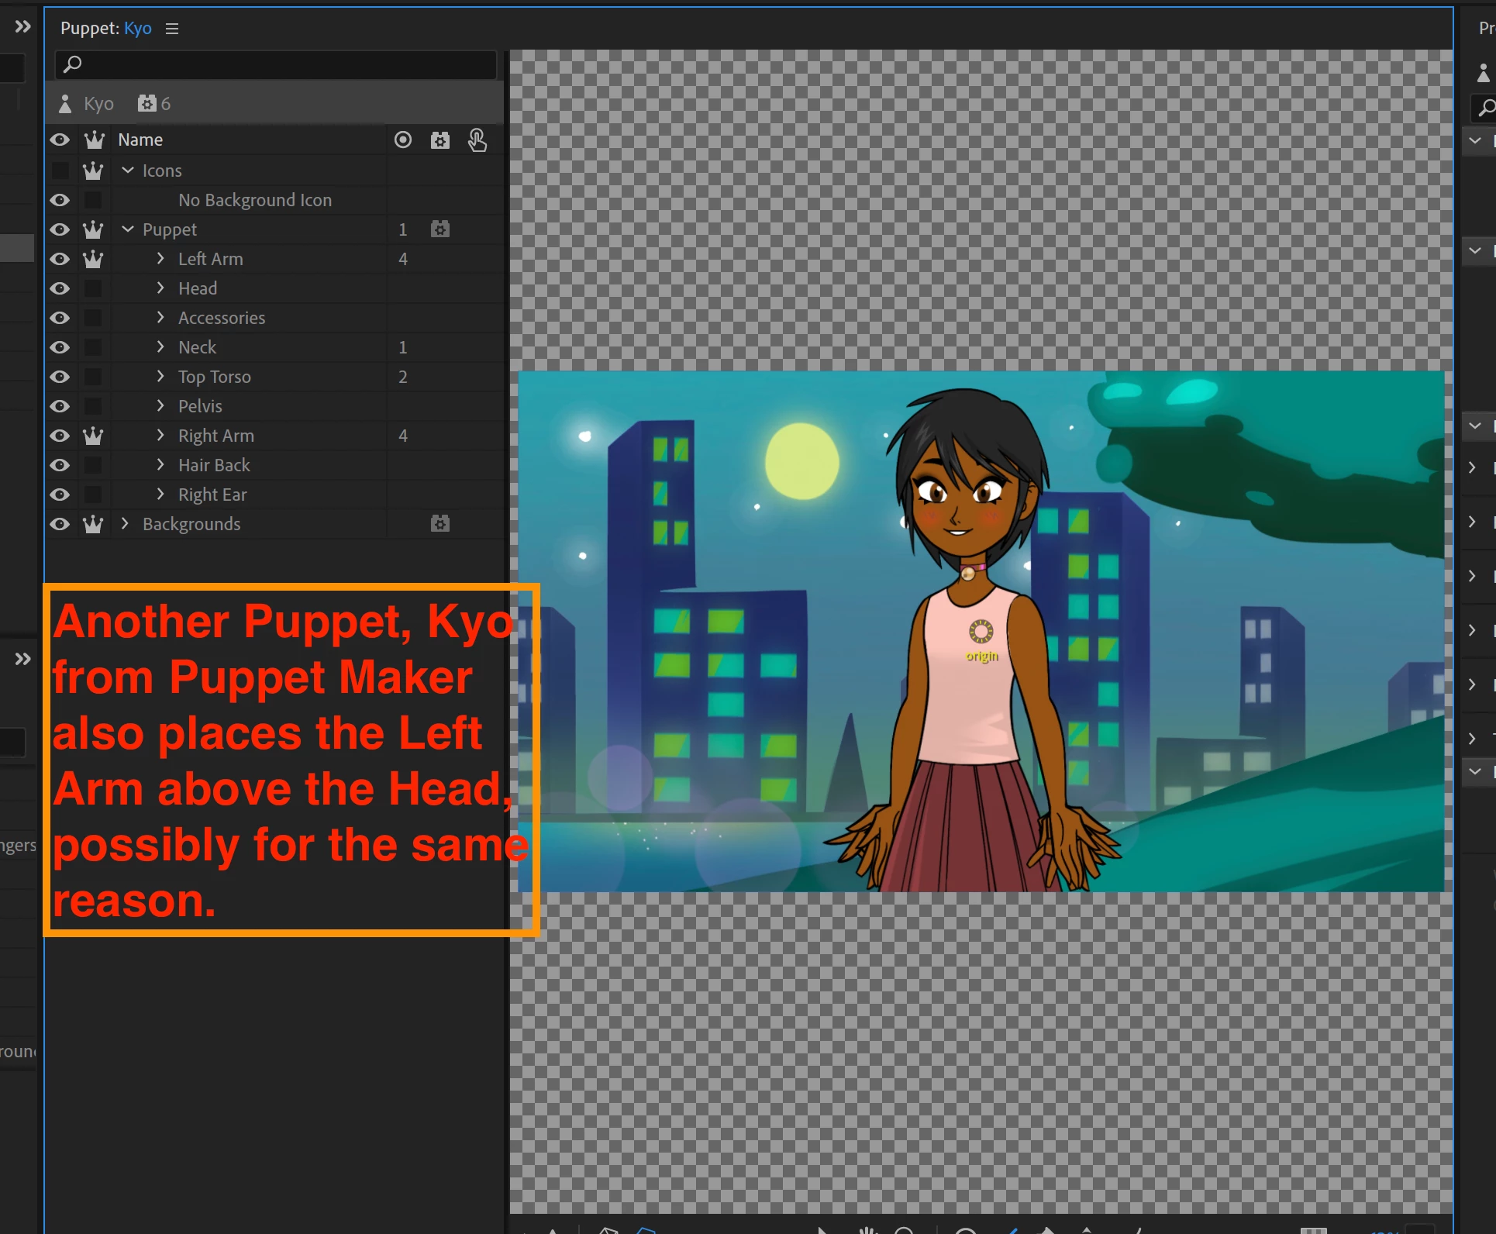Toggle visibility of Backgrounds layer
1496x1234 pixels.
[60, 524]
